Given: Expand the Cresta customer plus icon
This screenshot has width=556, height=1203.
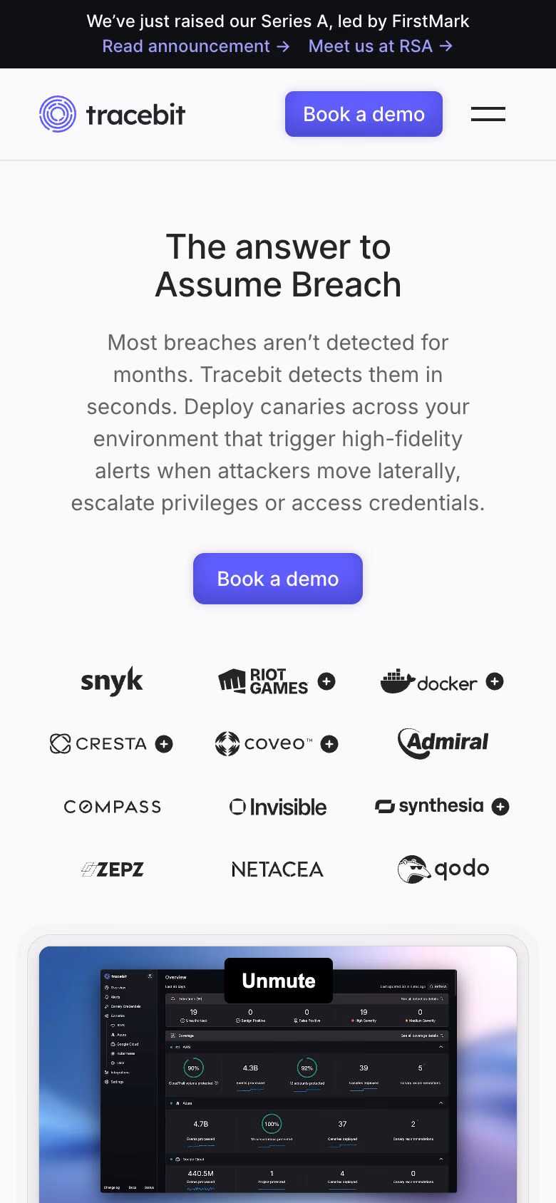Looking at the screenshot, I should (x=163, y=743).
